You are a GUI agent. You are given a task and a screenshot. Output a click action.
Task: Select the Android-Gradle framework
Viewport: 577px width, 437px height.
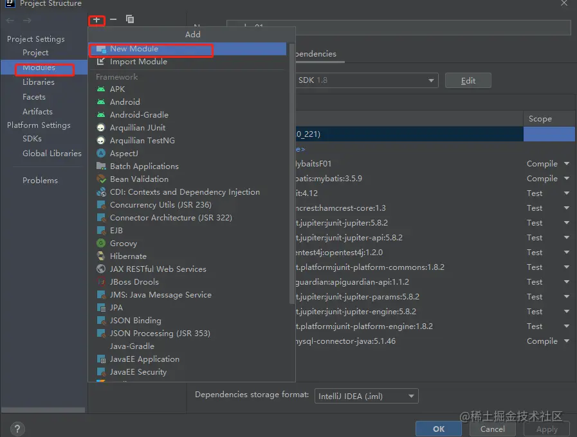tap(188, 114)
